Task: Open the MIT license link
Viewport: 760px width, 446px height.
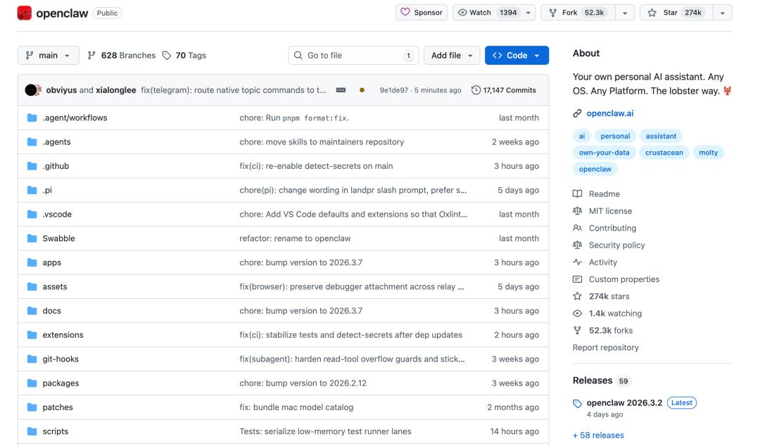Action: coord(610,211)
